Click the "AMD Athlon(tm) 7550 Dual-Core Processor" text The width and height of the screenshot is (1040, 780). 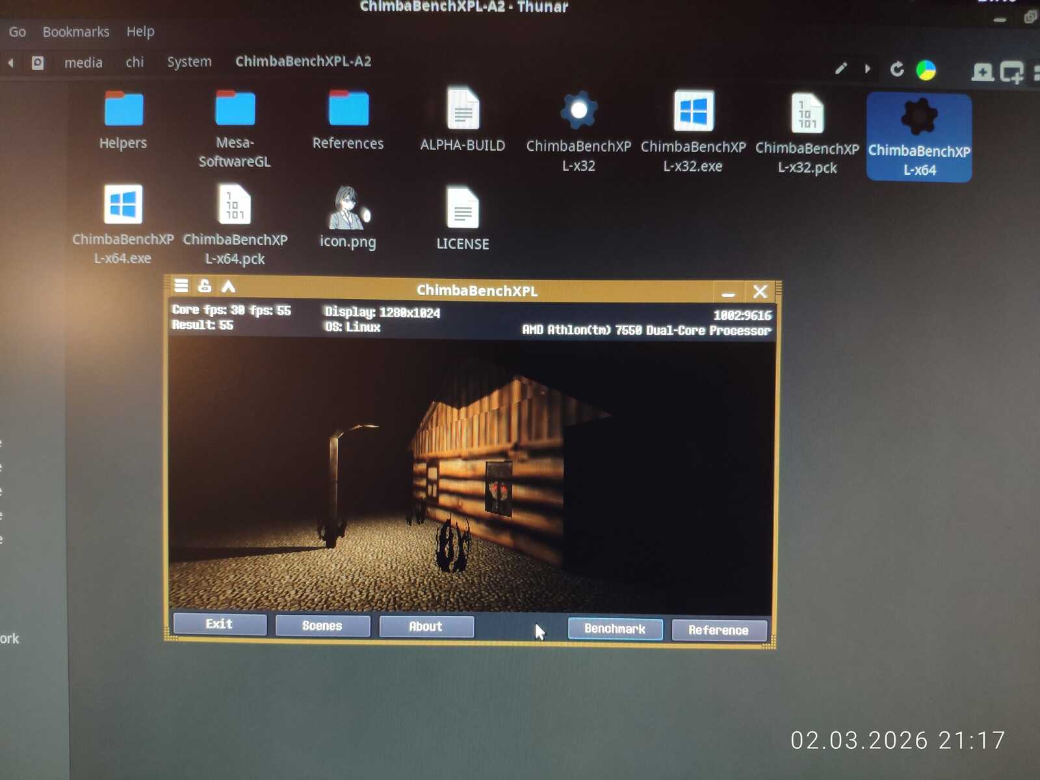coord(647,330)
